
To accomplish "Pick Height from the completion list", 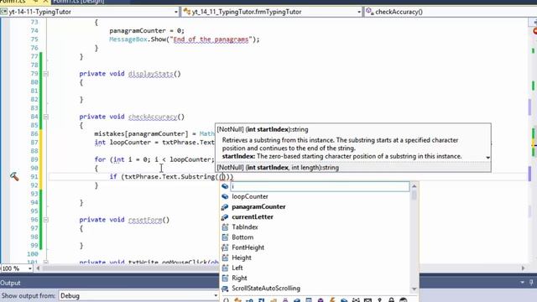I will click(242, 258).
